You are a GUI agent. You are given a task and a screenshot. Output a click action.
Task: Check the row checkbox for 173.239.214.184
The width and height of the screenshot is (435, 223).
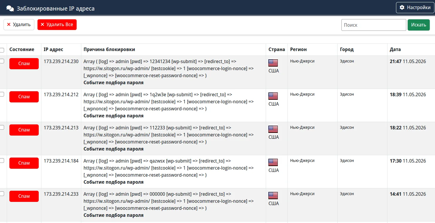pyautogui.click(x=2, y=161)
